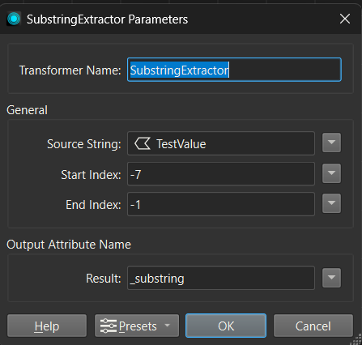Click the FME transformer icon in title bar
Screen dimensions: 362x345
(x=14, y=19)
